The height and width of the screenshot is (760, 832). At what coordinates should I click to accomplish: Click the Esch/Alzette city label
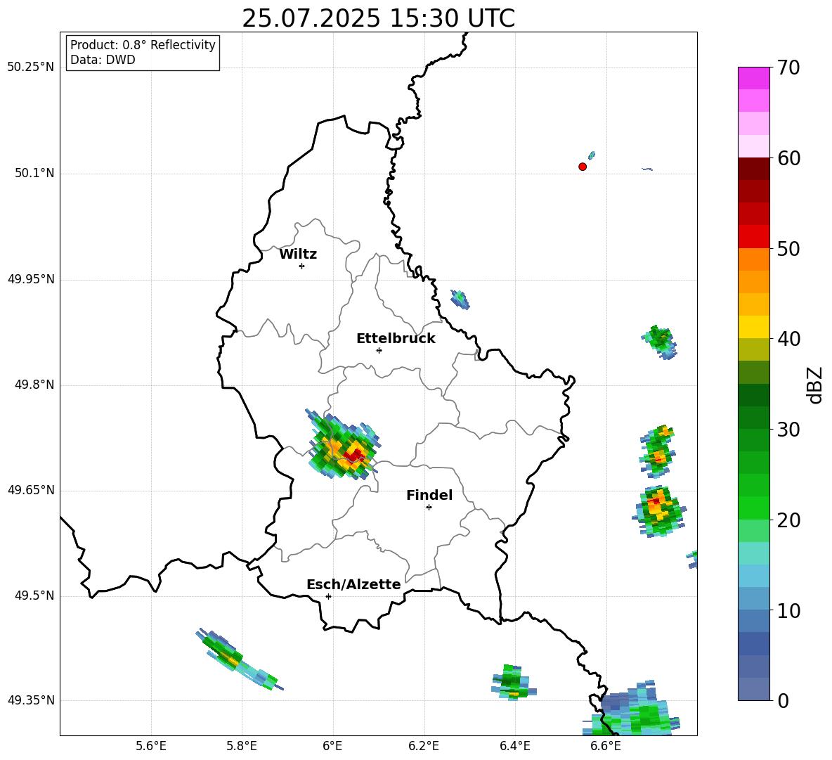coord(353,584)
